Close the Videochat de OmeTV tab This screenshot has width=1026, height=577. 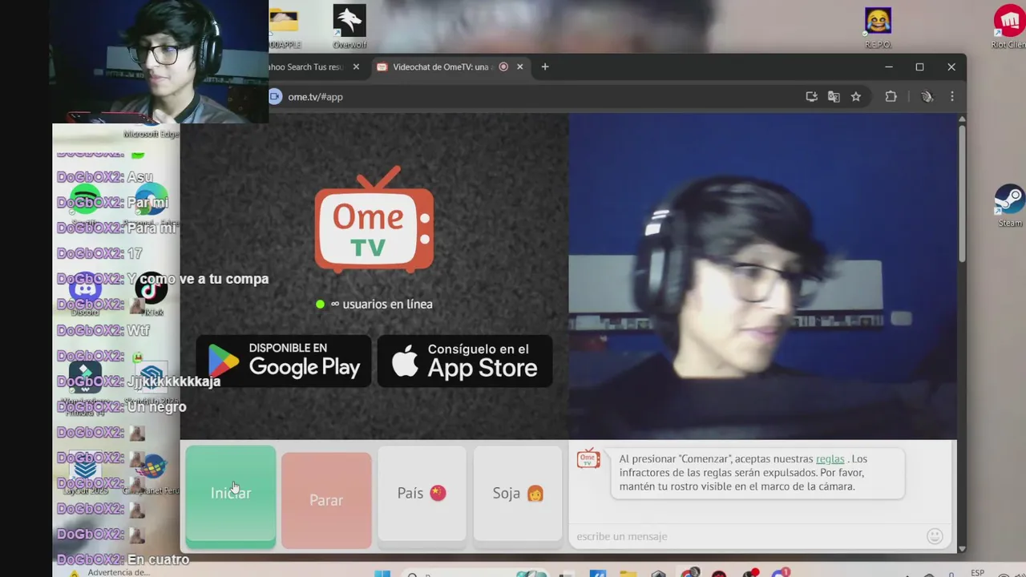pyautogui.click(x=519, y=67)
